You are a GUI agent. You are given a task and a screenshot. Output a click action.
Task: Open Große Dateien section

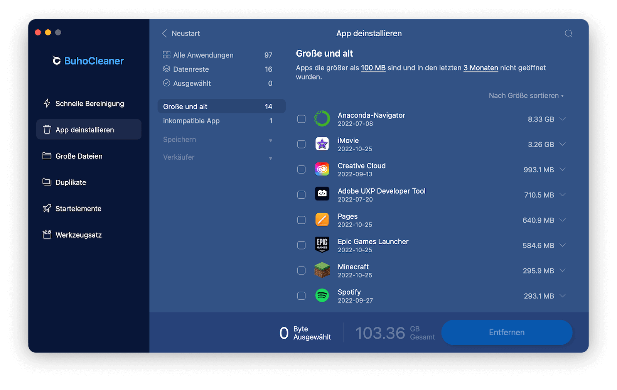[x=89, y=156]
